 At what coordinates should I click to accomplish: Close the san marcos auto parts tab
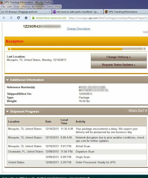pos(101,12)
